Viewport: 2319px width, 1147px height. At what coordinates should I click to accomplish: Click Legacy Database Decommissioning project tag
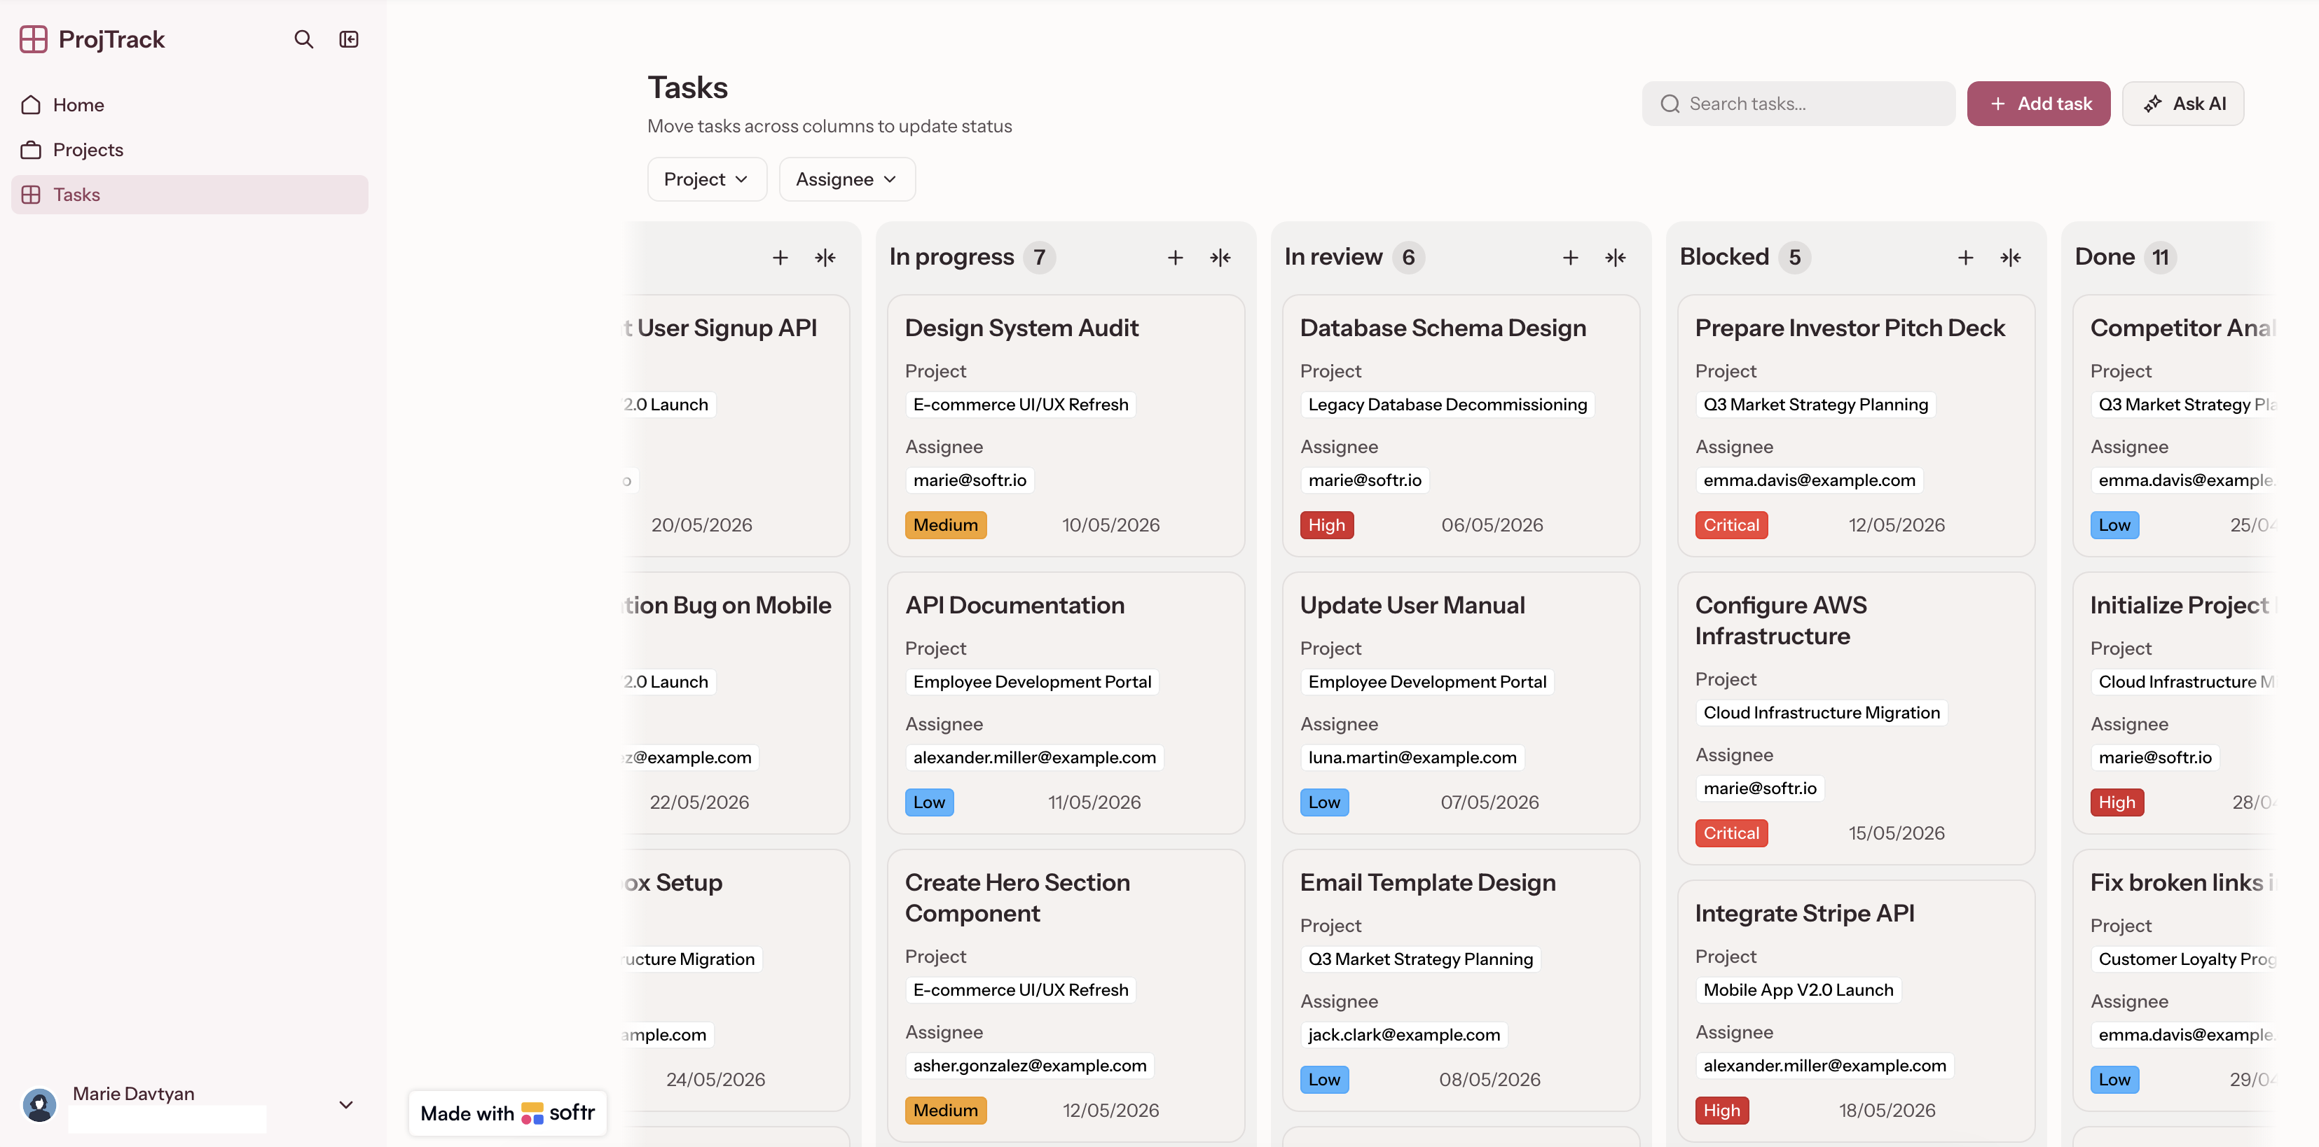[x=1447, y=404]
